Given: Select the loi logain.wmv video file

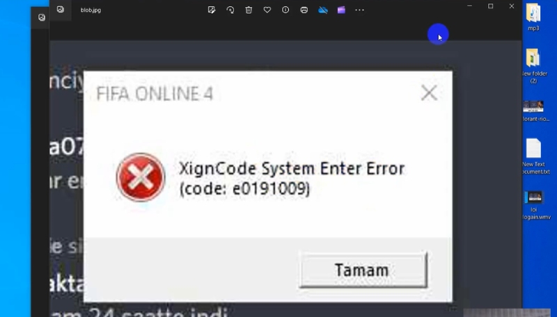Looking at the screenshot, I should click(535, 205).
